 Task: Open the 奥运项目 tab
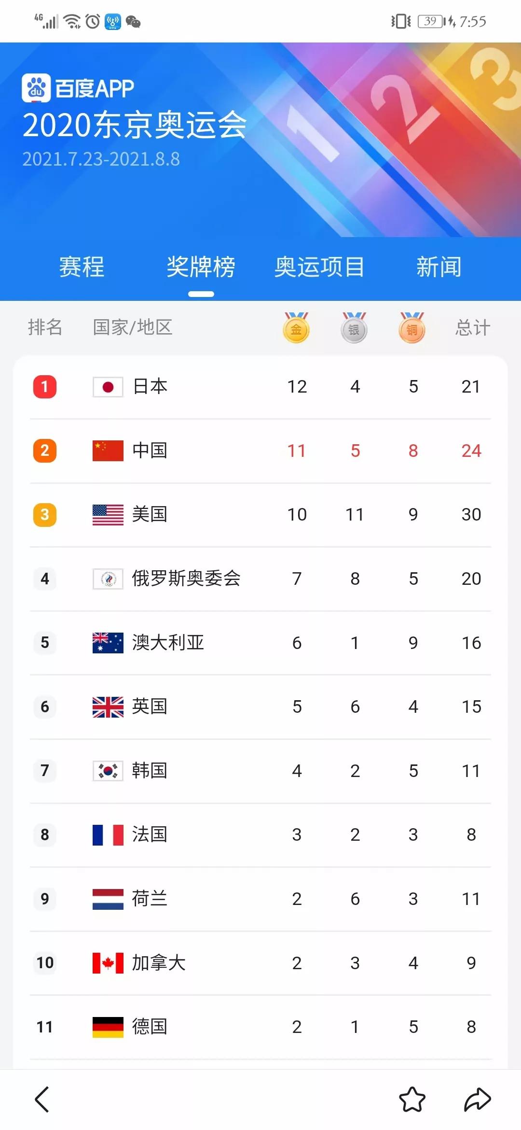click(319, 267)
